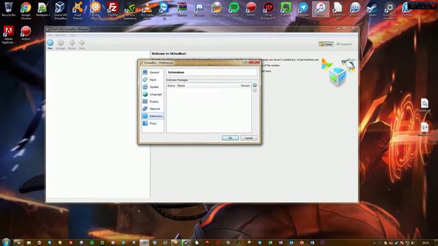
Task: Select the Avast SafeZone desktop shortcut
Action: coord(95,11)
